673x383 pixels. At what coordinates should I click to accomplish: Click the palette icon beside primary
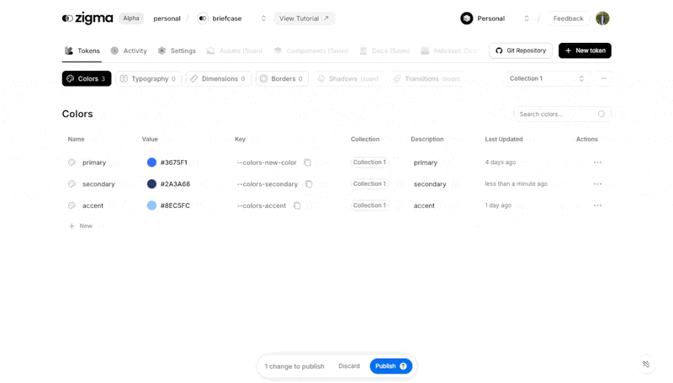pos(72,162)
